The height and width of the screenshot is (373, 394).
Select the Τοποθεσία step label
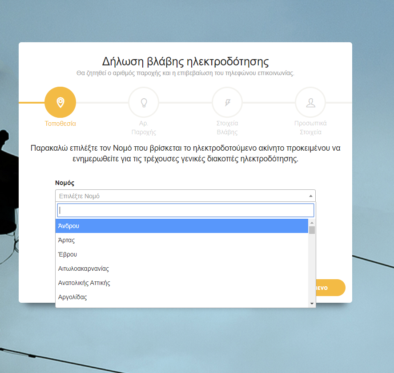point(60,124)
